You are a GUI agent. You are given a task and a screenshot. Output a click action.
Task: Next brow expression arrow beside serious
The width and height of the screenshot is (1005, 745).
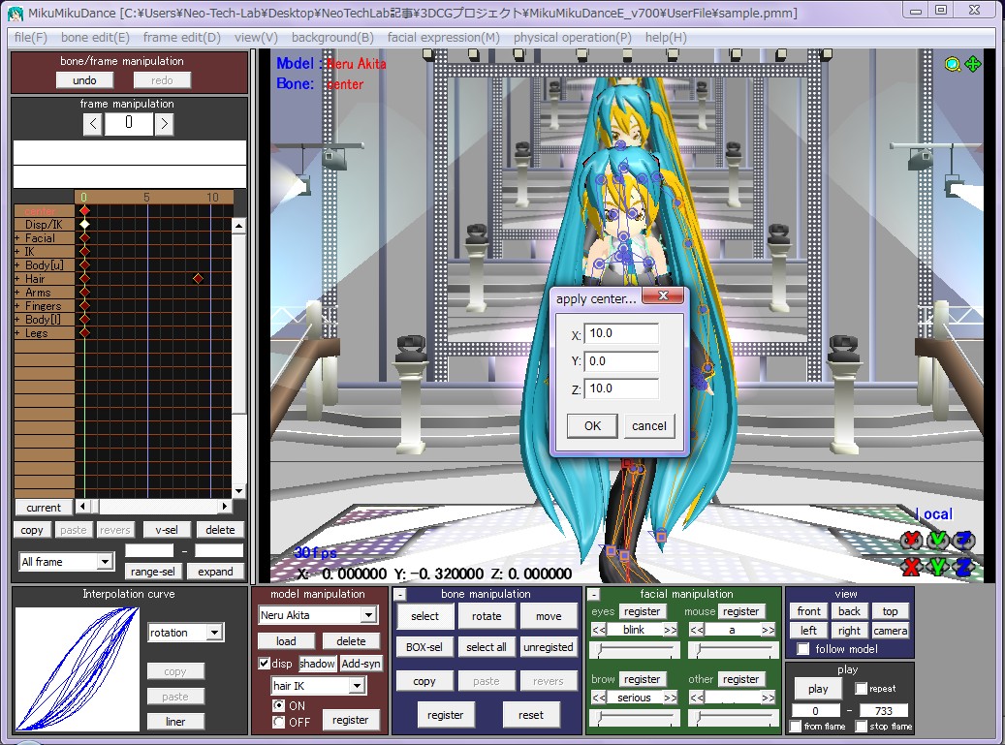click(670, 698)
